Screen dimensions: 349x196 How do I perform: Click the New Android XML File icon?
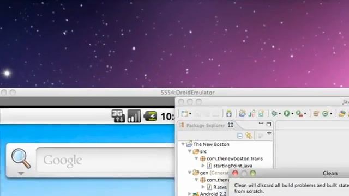click(x=261, y=114)
